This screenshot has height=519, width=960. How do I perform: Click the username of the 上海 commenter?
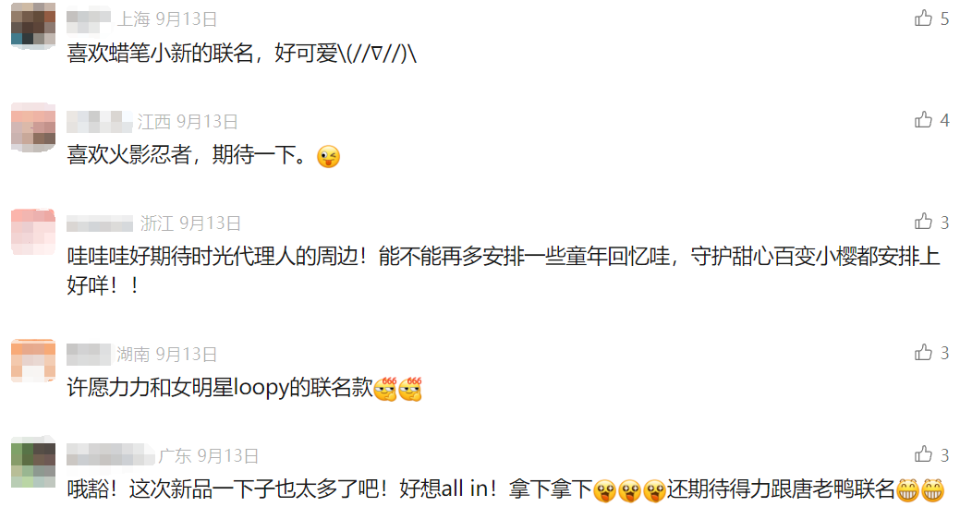[x=89, y=20]
